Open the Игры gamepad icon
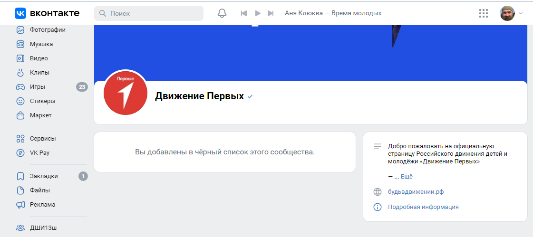Image resolution: width=533 pixels, height=237 pixels. coord(20,87)
